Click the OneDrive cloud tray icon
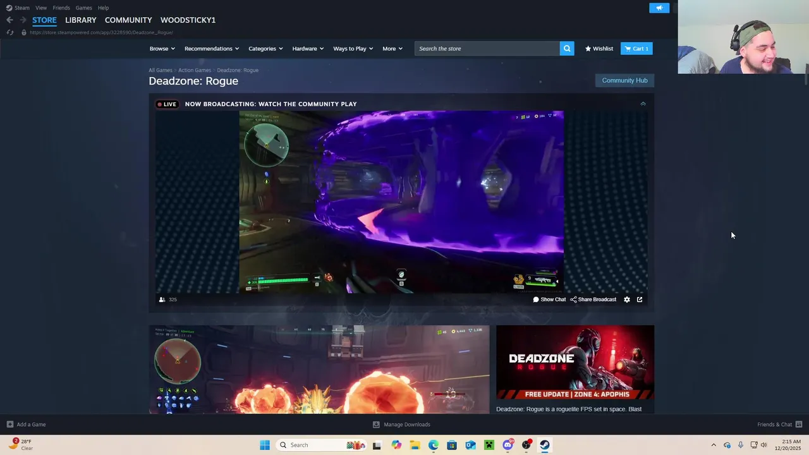 (x=727, y=445)
